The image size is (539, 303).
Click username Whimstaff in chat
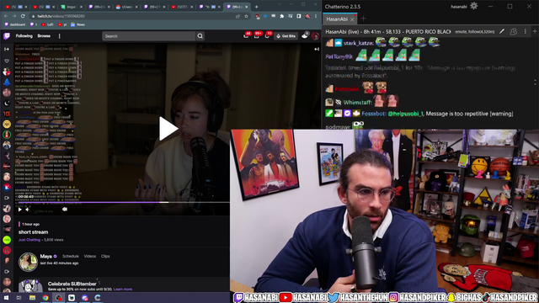pyautogui.click(x=357, y=103)
